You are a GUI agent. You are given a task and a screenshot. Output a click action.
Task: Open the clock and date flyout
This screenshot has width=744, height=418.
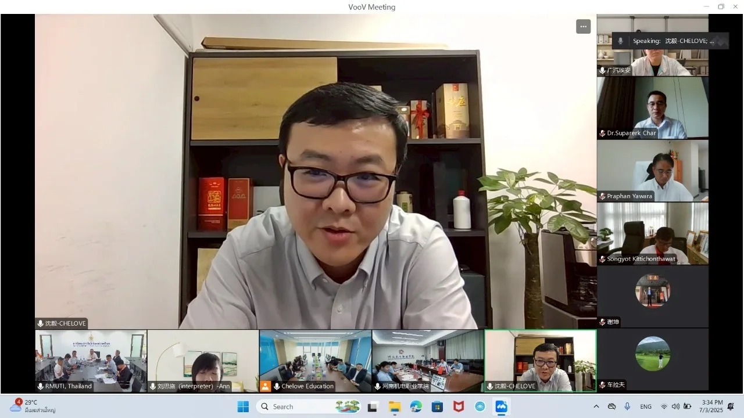click(x=712, y=406)
